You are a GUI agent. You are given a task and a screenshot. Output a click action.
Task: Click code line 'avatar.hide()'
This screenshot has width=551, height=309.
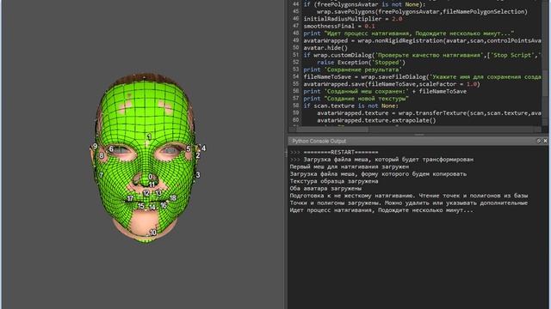tap(325, 48)
